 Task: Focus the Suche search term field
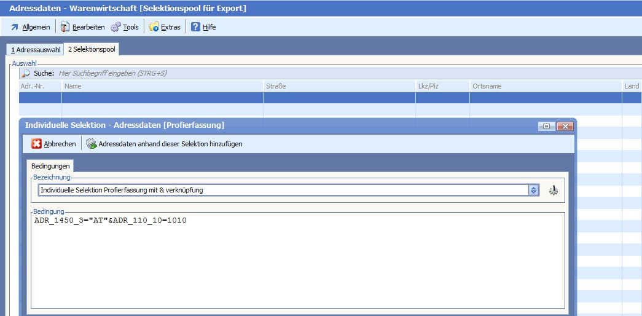coord(246,73)
